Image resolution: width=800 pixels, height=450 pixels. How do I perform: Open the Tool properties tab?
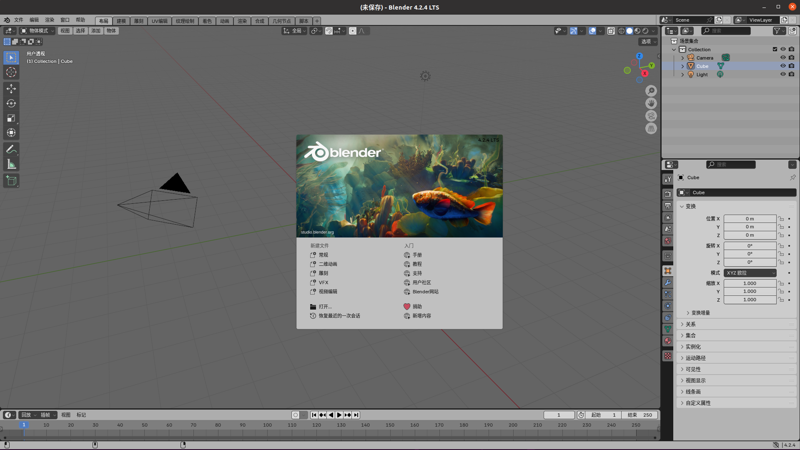click(x=668, y=179)
